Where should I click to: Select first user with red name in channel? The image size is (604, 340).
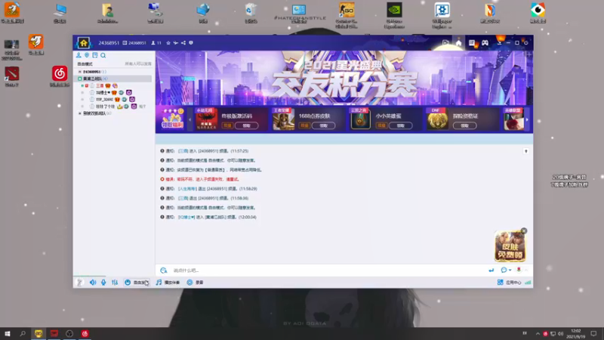pos(100,85)
